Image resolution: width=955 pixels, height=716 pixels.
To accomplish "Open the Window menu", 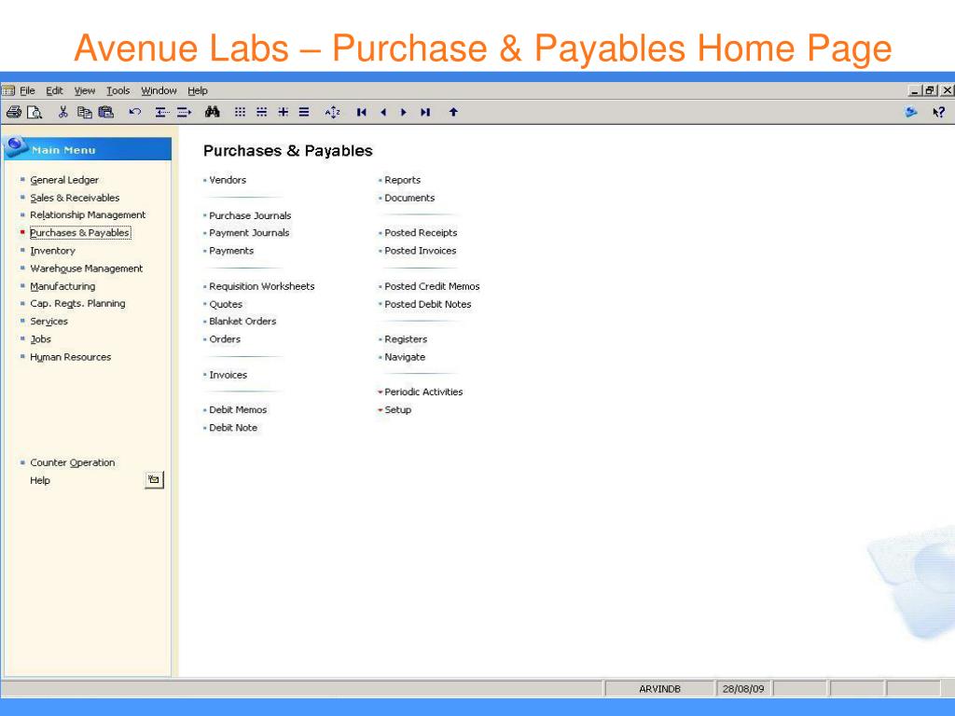I will pyautogui.click(x=159, y=90).
